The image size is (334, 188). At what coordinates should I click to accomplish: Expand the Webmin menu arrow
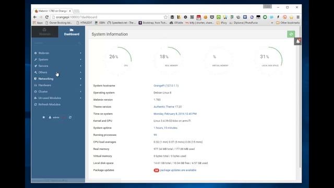(x=80, y=53)
